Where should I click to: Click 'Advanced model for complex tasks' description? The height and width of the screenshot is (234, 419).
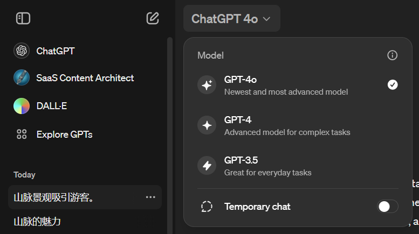(287, 132)
